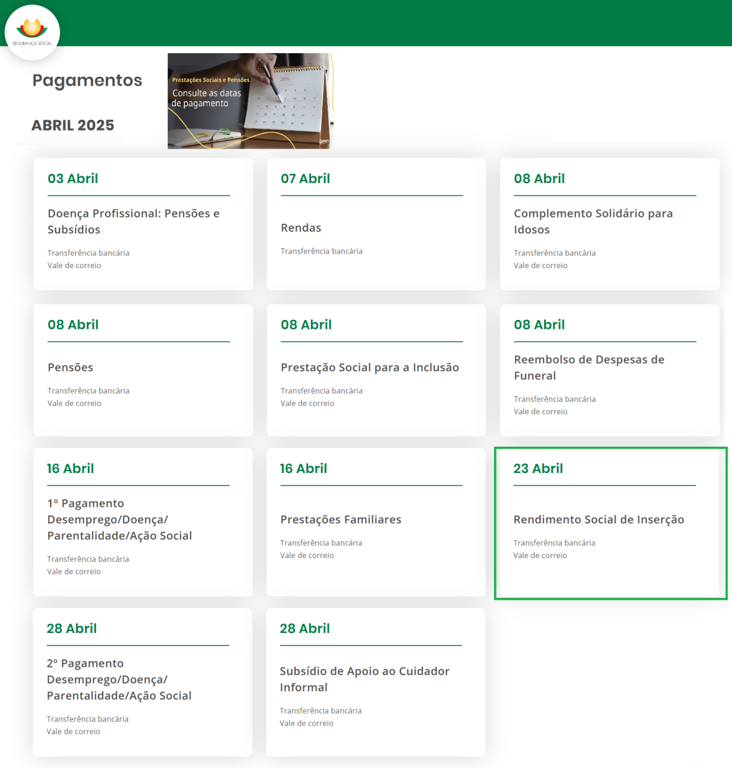Open the Rendas payment card title
This screenshot has width=732, height=768.
pos(301,228)
